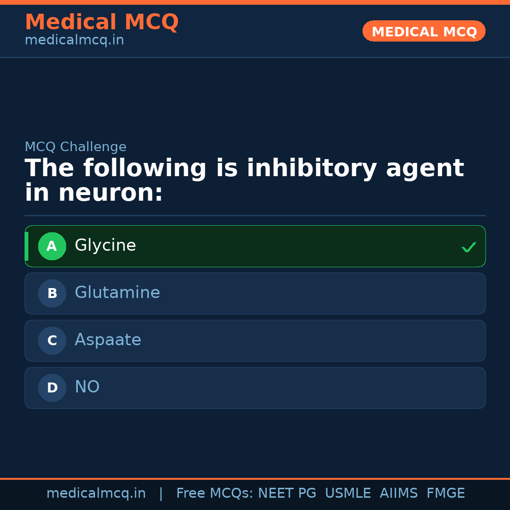This screenshot has height=510, width=510.
Task: Click the B letter circle badge
Action: point(52,293)
